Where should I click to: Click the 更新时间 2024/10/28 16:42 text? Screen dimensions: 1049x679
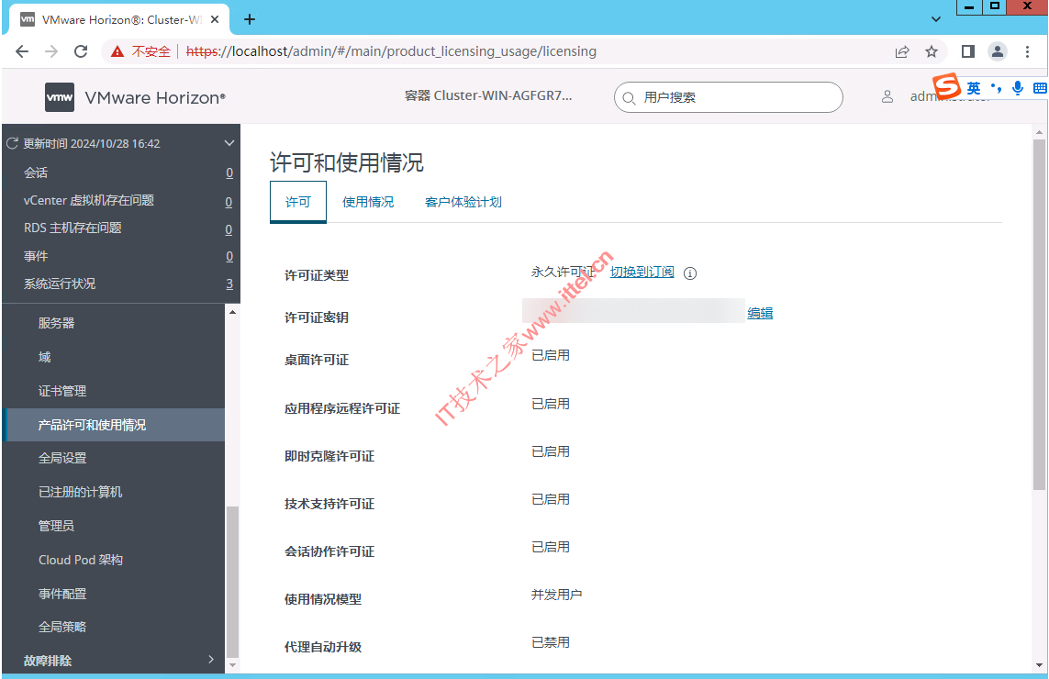coord(92,143)
